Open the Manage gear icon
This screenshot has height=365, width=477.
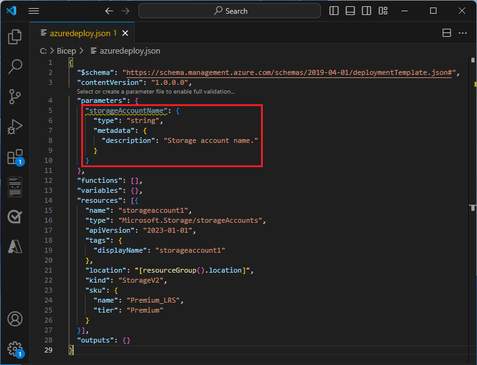pyautogui.click(x=15, y=349)
